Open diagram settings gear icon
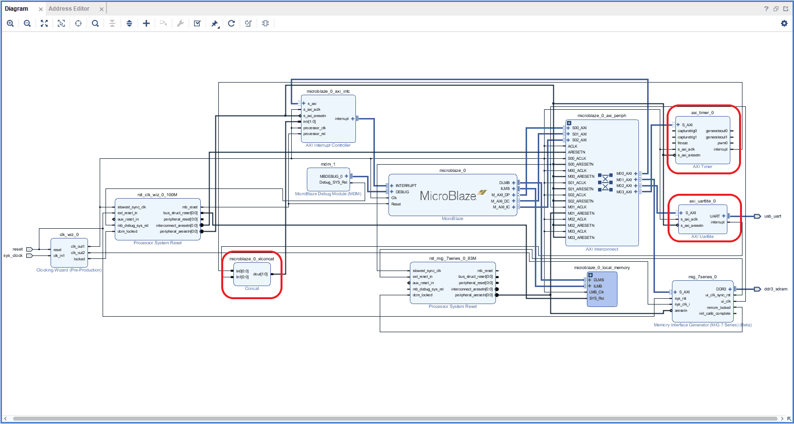The image size is (794, 424). point(784,23)
